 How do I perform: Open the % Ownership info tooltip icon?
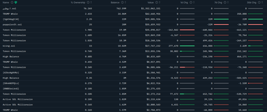tap(88, 3)
